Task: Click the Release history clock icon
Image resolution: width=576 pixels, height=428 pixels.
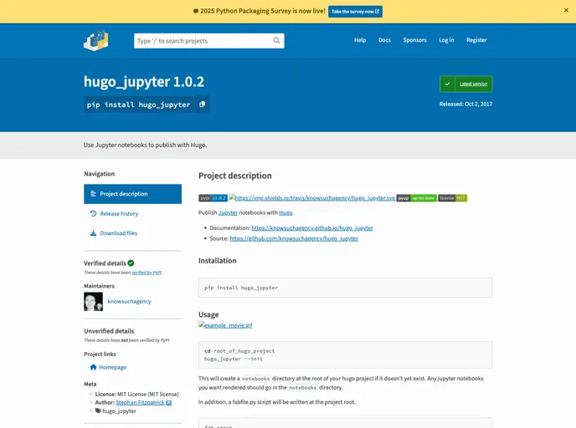Action: click(93, 213)
